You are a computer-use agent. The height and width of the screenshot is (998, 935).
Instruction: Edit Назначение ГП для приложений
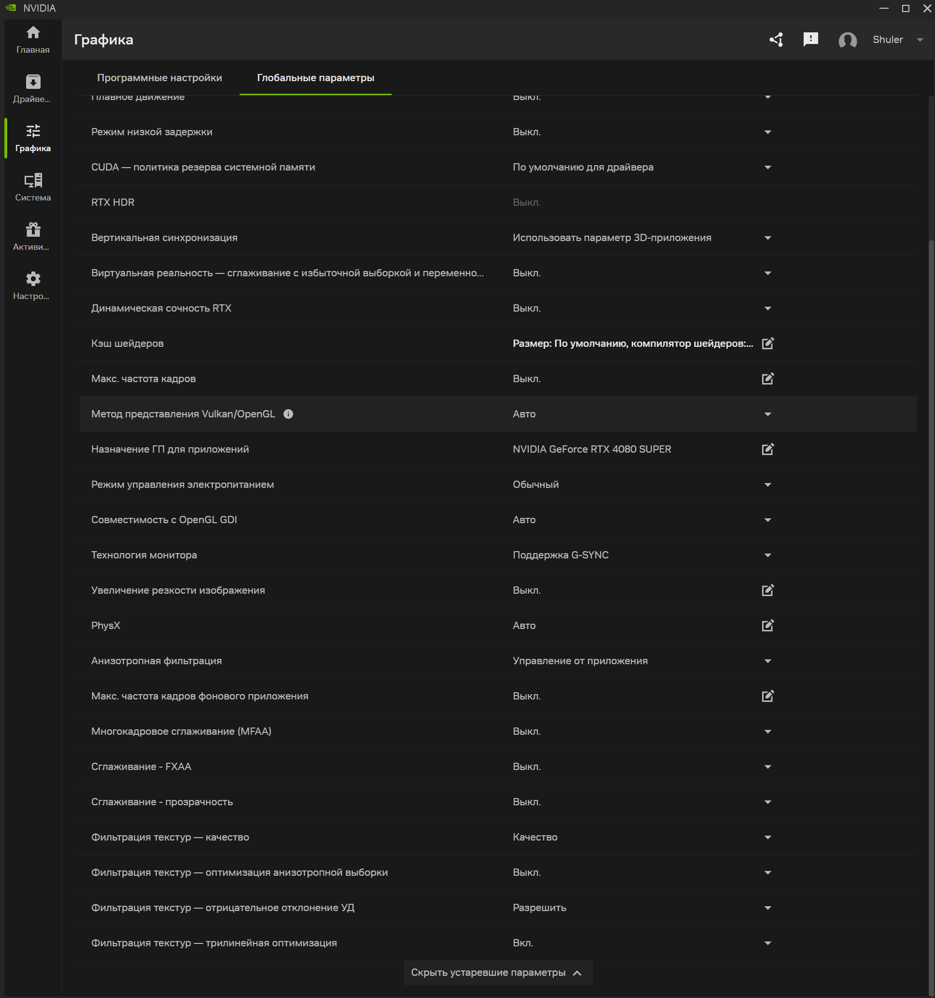pyautogui.click(x=768, y=449)
